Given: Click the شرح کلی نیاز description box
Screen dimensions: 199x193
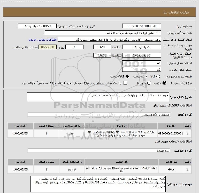Looking at the screenshot, I should [x=98, y=97].
